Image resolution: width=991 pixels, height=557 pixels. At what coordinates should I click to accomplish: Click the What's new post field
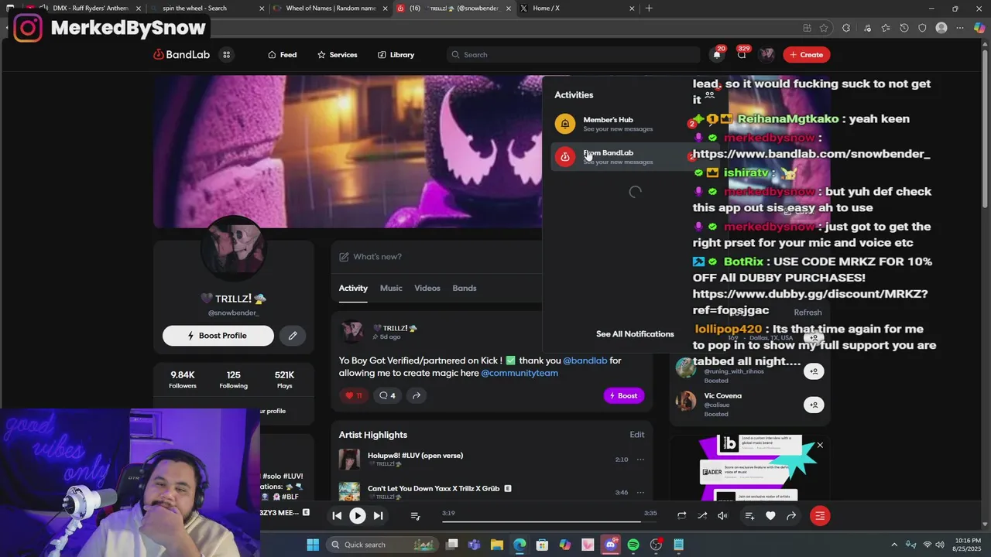click(x=437, y=257)
